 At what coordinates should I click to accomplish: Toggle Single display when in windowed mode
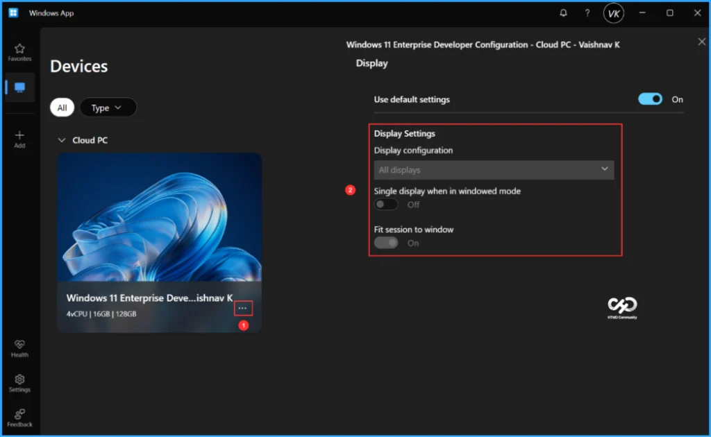click(x=386, y=204)
